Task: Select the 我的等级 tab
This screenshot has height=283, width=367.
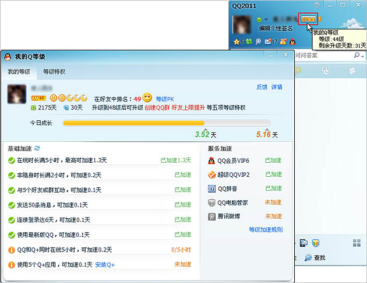Action: [18, 72]
